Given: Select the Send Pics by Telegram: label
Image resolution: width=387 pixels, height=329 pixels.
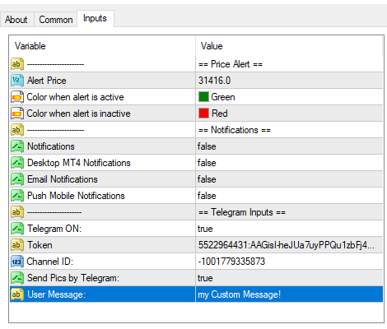Looking at the screenshot, I should click(x=73, y=278).
